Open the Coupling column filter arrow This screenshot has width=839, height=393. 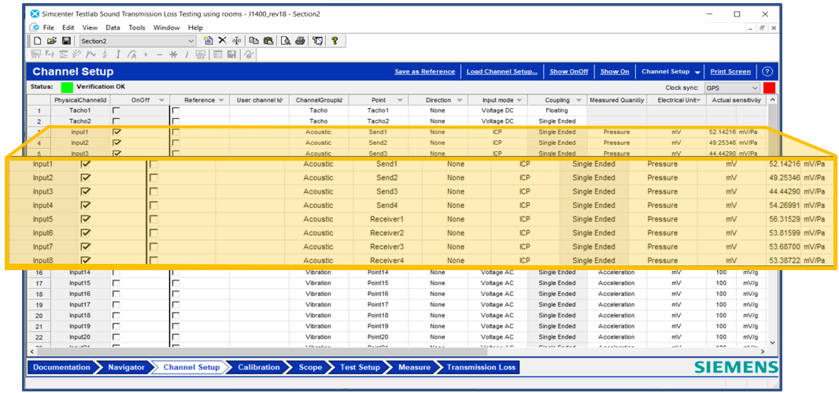coord(578,100)
